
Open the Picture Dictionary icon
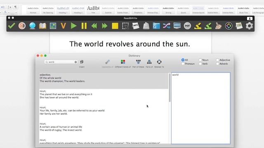[x=53, y=26]
